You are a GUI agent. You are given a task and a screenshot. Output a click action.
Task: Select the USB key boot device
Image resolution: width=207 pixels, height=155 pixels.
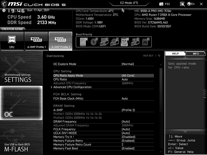[x=125, y=42]
